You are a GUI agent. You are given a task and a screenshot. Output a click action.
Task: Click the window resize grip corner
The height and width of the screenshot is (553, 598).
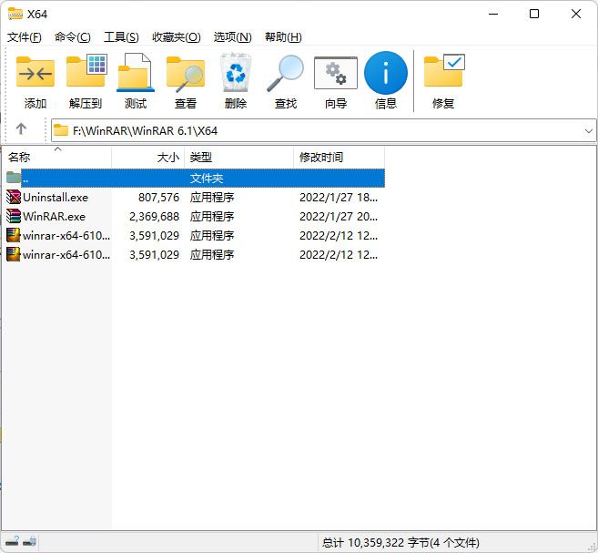pyautogui.click(x=593, y=548)
